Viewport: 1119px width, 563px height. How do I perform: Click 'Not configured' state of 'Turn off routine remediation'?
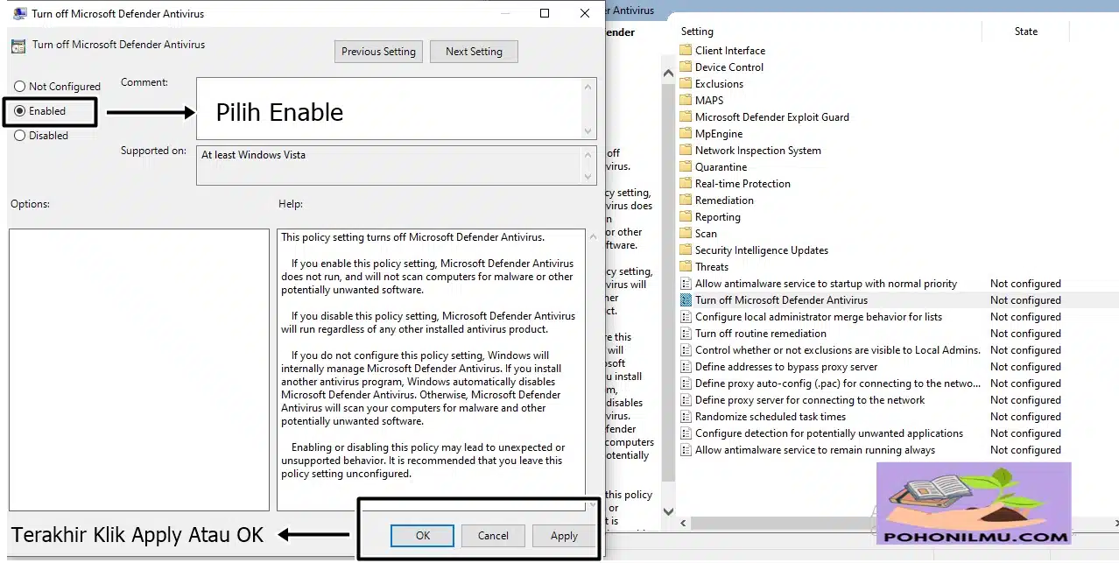[1025, 334]
